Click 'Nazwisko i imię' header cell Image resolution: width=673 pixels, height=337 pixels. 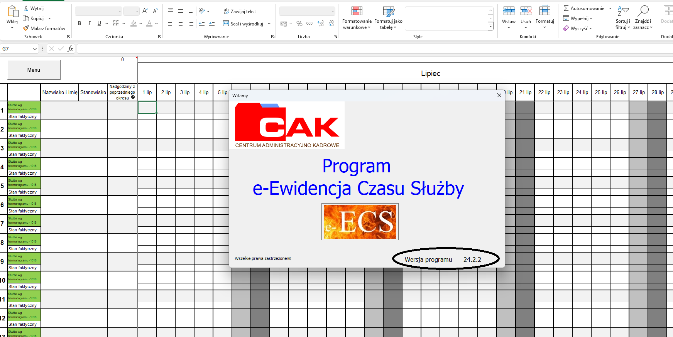click(x=60, y=93)
